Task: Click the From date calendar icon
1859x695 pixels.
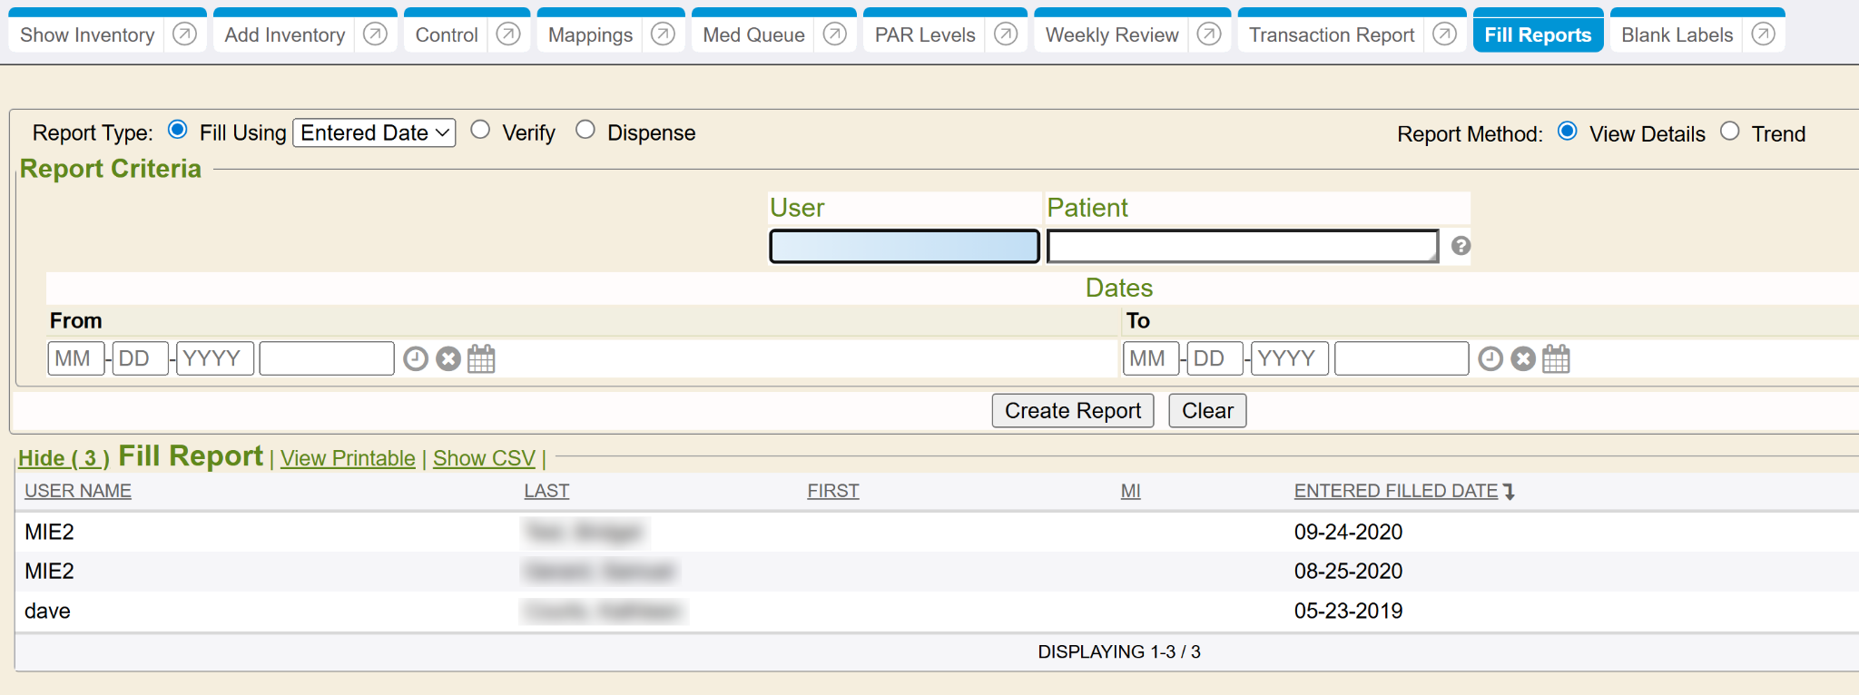Action: pos(481,359)
